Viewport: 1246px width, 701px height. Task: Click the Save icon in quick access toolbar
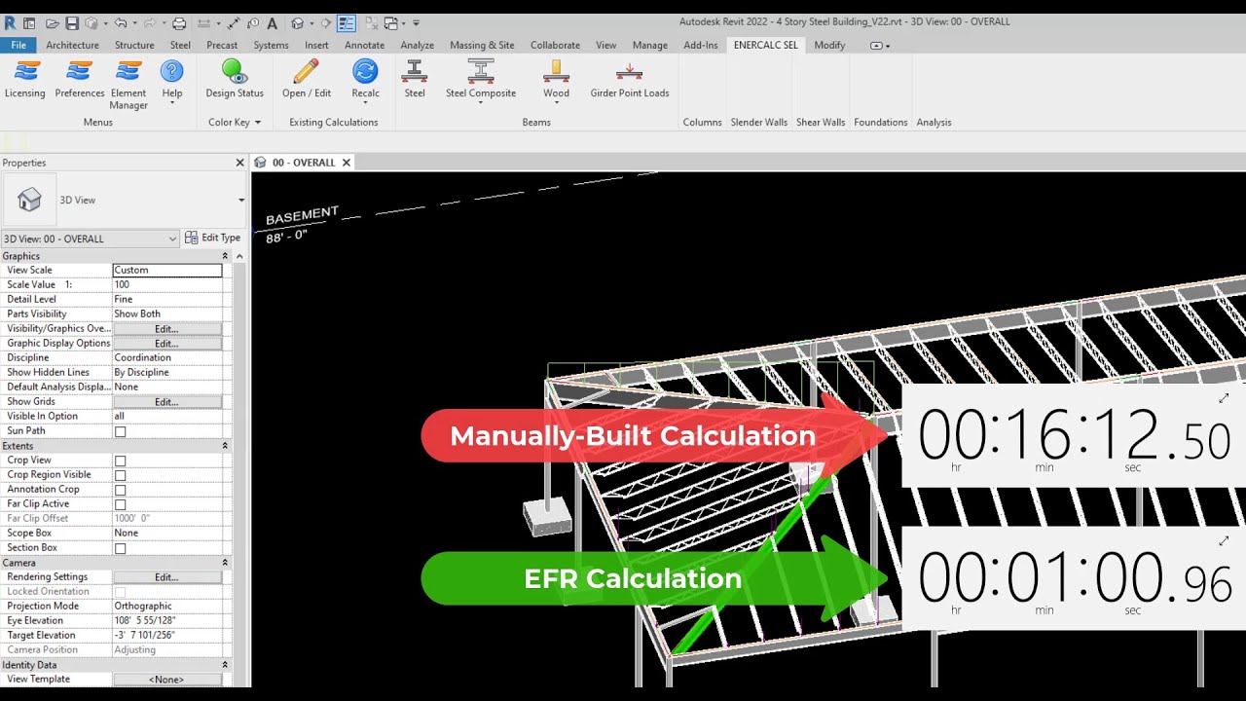(72, 22)
